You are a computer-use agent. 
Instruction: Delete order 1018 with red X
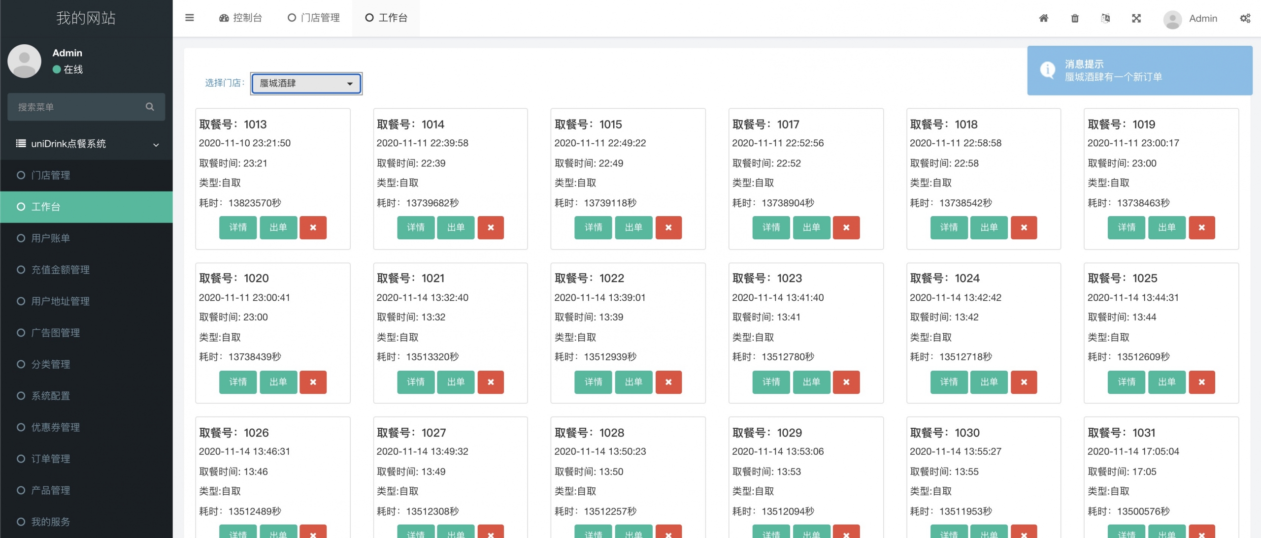point(1024,227)
